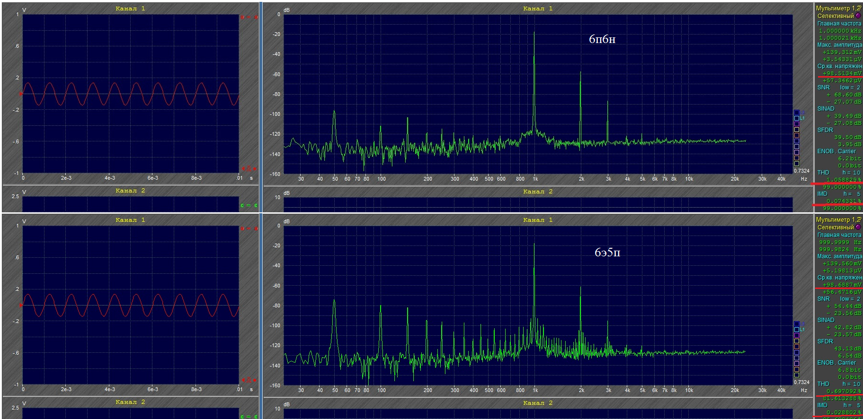
Task: Click Канал 1 title of lower spectrum analyzer
Action: point(538,220)
